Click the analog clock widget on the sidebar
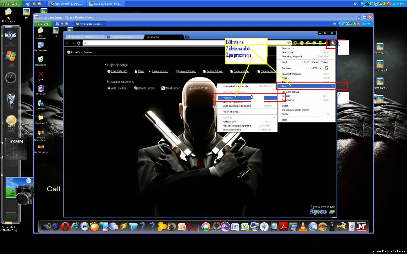Screen dimensions: 407x254 tap(11, 78)
